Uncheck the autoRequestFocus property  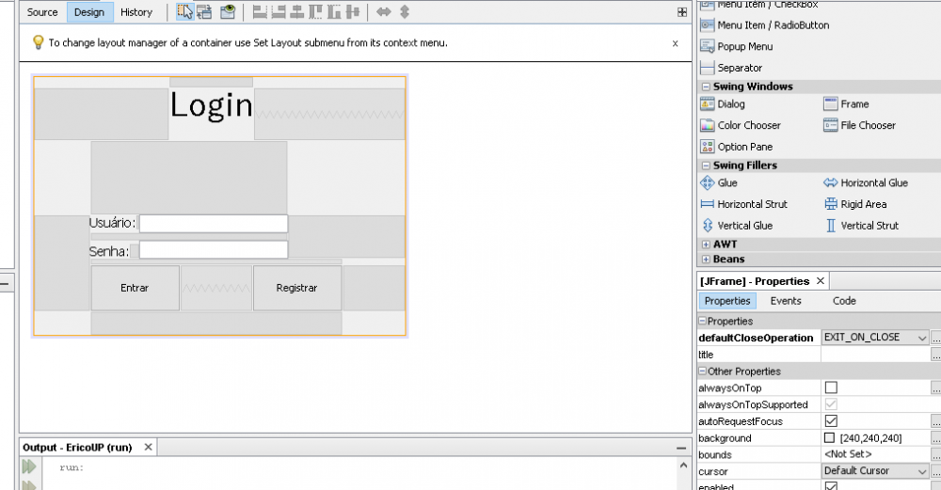pyautogui.click(x=831, y=421)
